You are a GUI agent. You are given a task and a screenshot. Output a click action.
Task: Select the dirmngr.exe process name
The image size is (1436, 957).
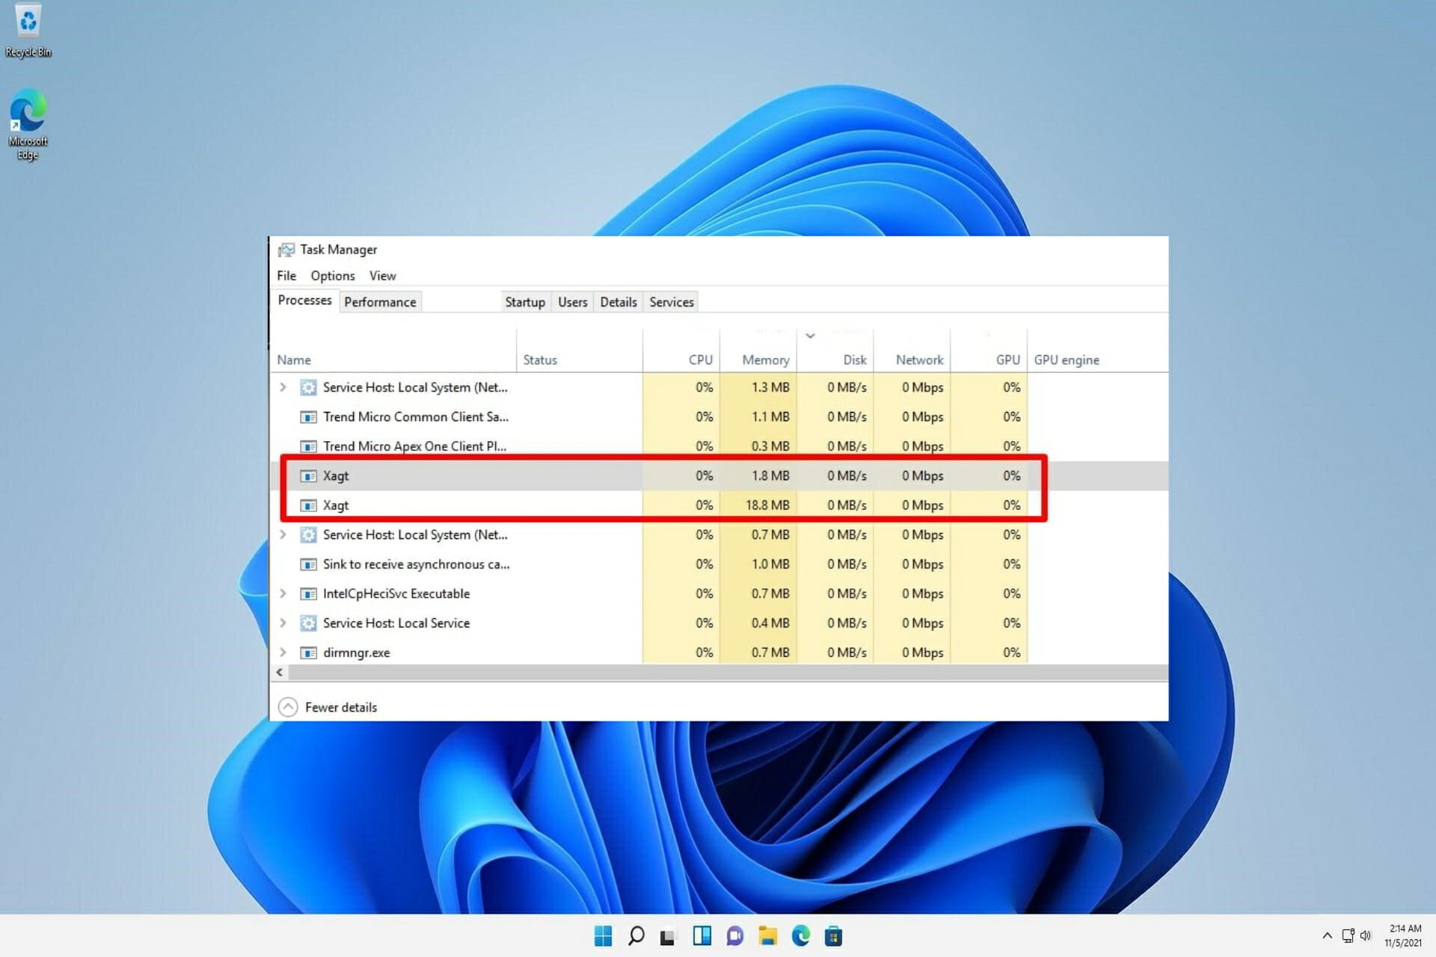356,653
